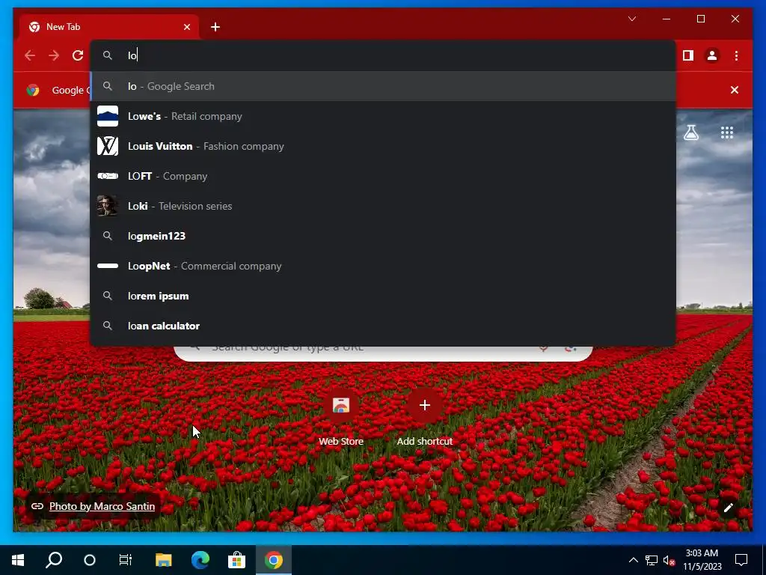Screen dimensions: 766x575
Task: Open File Explorer from taskbar
Action: (164, 560)
